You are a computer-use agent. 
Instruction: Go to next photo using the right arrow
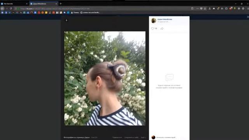(x=144, y=75)
